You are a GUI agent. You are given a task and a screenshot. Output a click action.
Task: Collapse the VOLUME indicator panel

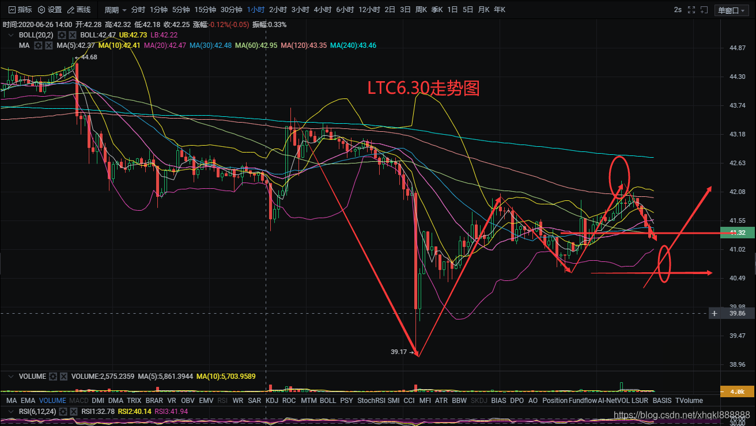pos(12,376)
